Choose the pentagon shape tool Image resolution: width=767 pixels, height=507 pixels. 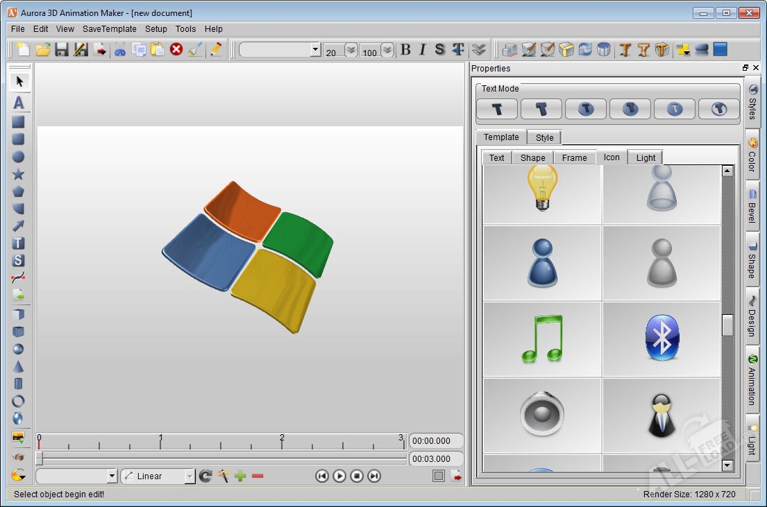click(19, 191)
